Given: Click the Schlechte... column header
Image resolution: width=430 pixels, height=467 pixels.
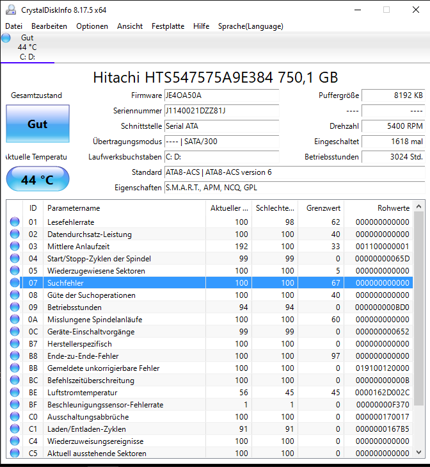Looking at the screenshot, I should pos(275,208).
